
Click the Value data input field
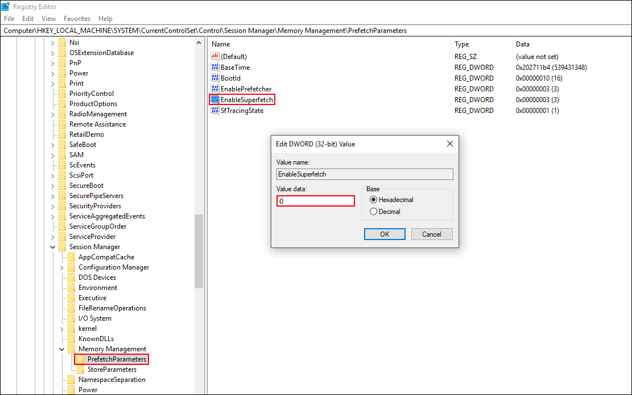pyautogui.click(x=316, y=201)
